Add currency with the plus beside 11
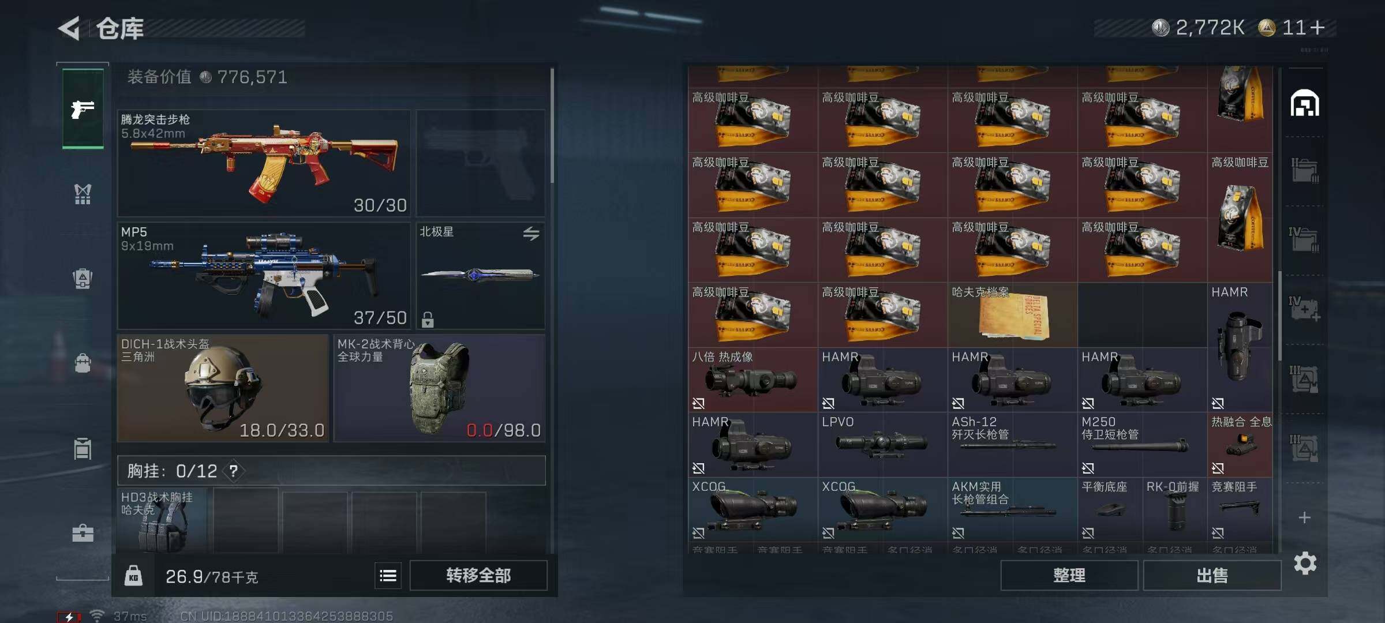 click(x=1317, y=27)
